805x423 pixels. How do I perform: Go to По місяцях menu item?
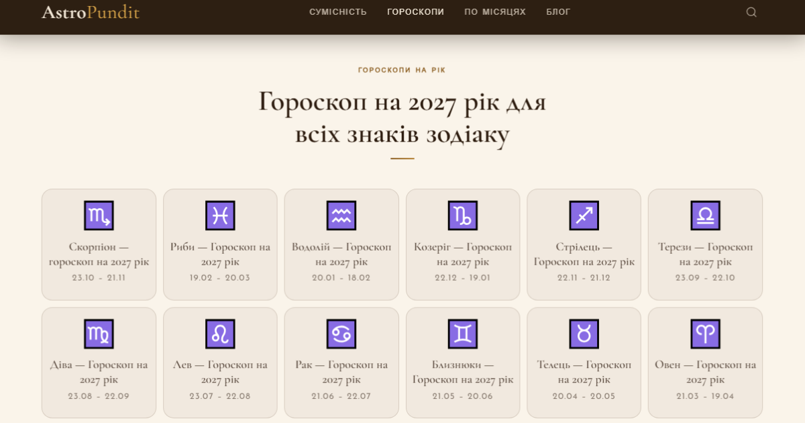click(x=495, y=12)
